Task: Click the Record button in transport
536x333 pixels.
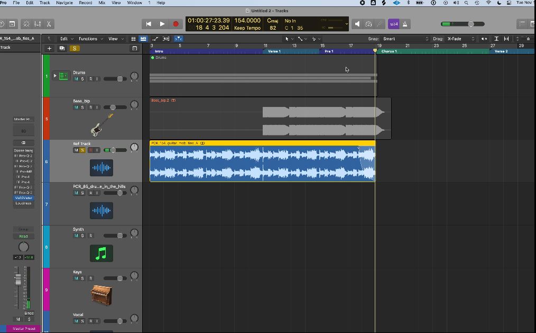Action: tap(176, 24)
